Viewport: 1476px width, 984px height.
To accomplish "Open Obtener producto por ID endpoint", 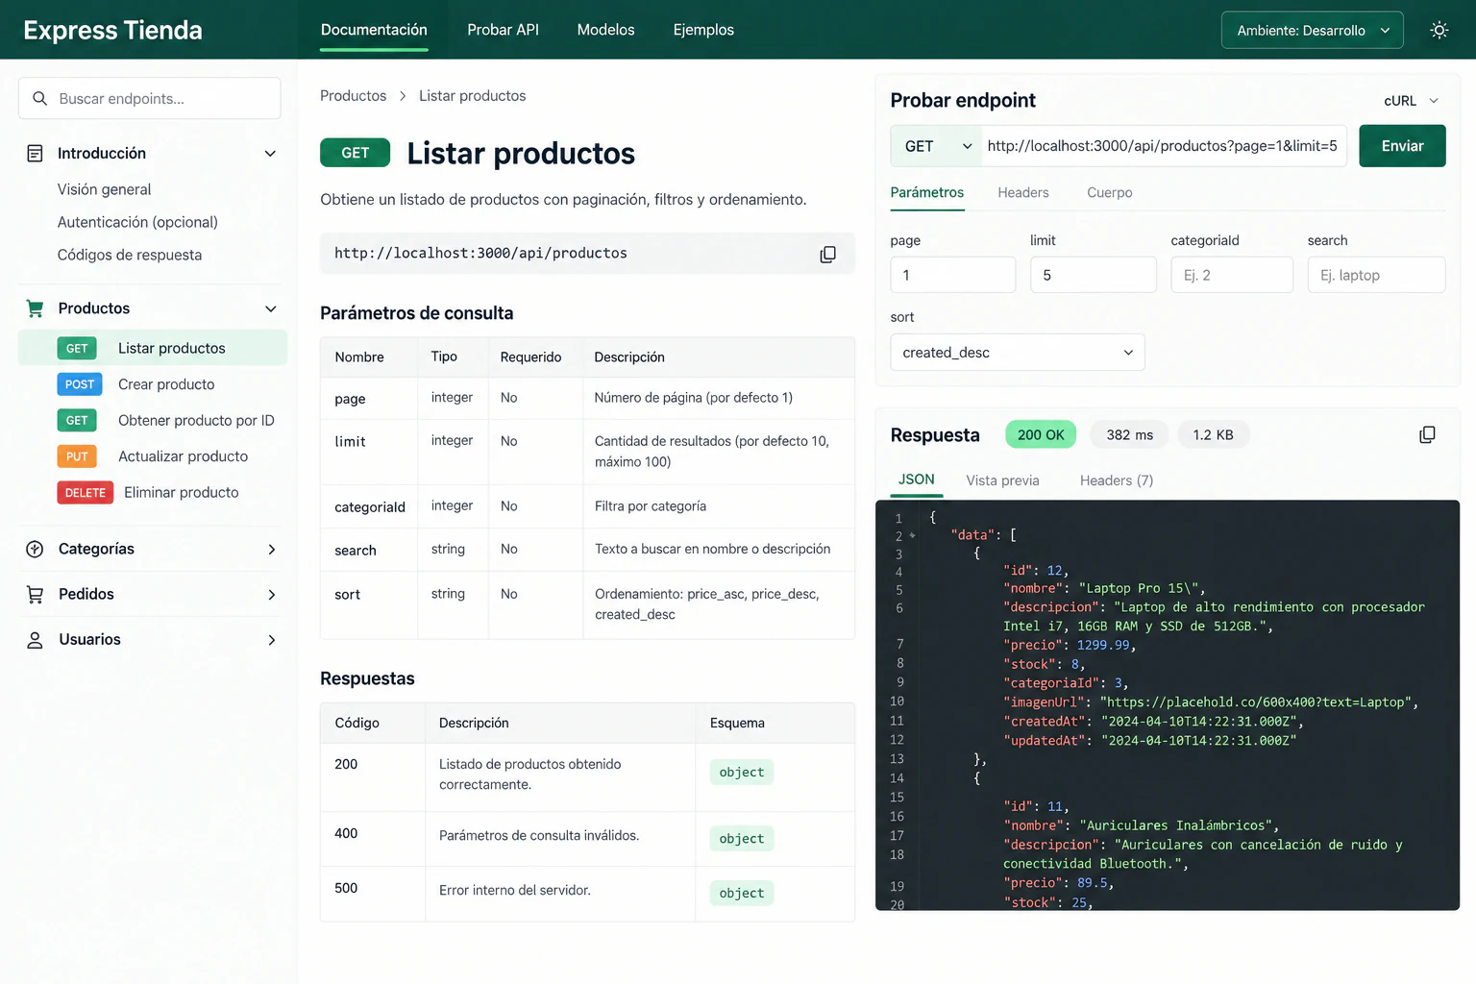I will [154, 420].
